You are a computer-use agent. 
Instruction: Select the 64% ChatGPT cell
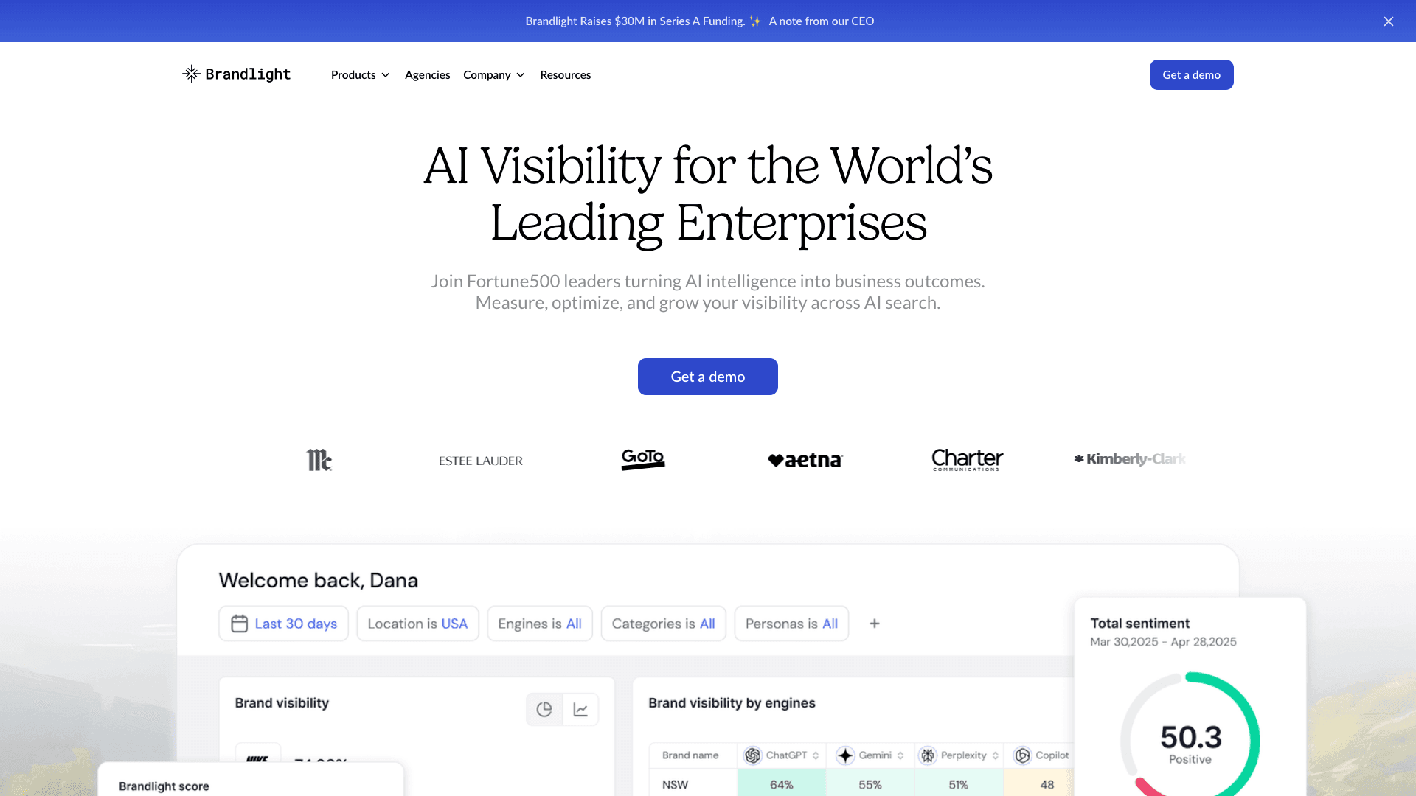point(782,783)
